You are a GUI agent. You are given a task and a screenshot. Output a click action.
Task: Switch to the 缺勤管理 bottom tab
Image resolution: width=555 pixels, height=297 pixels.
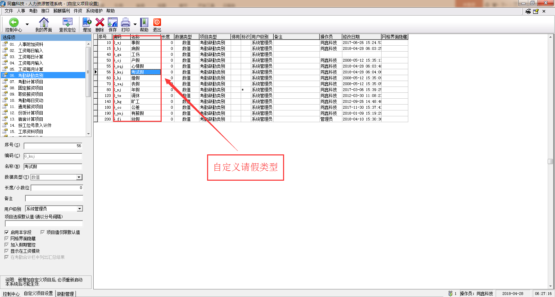coord(65,294)
